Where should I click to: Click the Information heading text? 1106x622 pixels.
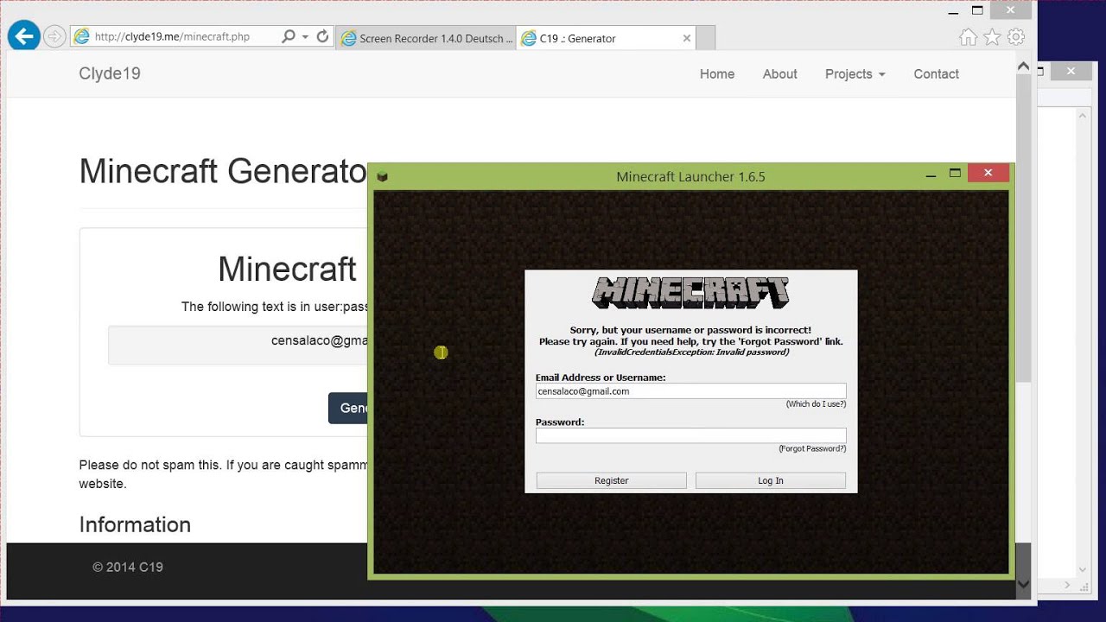click(135, 525)
